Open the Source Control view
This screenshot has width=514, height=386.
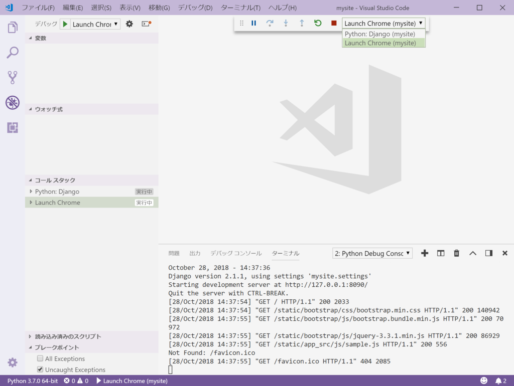13,78
